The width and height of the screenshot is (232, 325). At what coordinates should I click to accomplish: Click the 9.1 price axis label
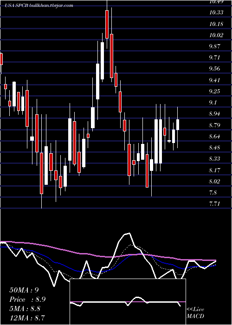[213, 103]
